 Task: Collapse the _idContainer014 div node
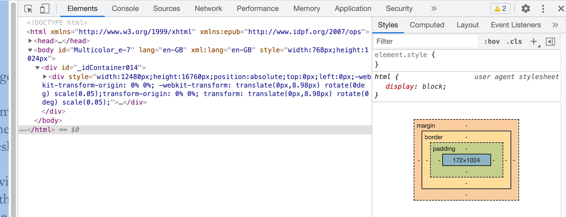[37, 67]
